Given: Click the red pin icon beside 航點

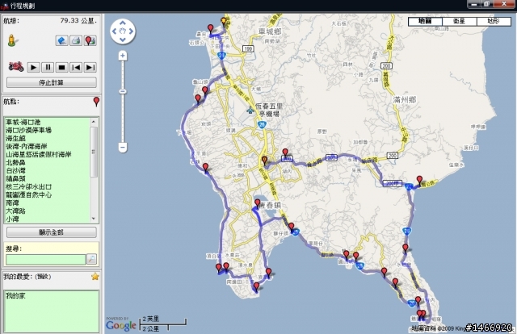Looking at the screenshot, I should click(96, 102).
